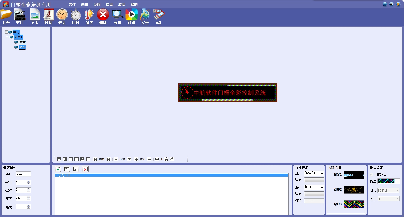Open the 设置 menu

point(97,4)
